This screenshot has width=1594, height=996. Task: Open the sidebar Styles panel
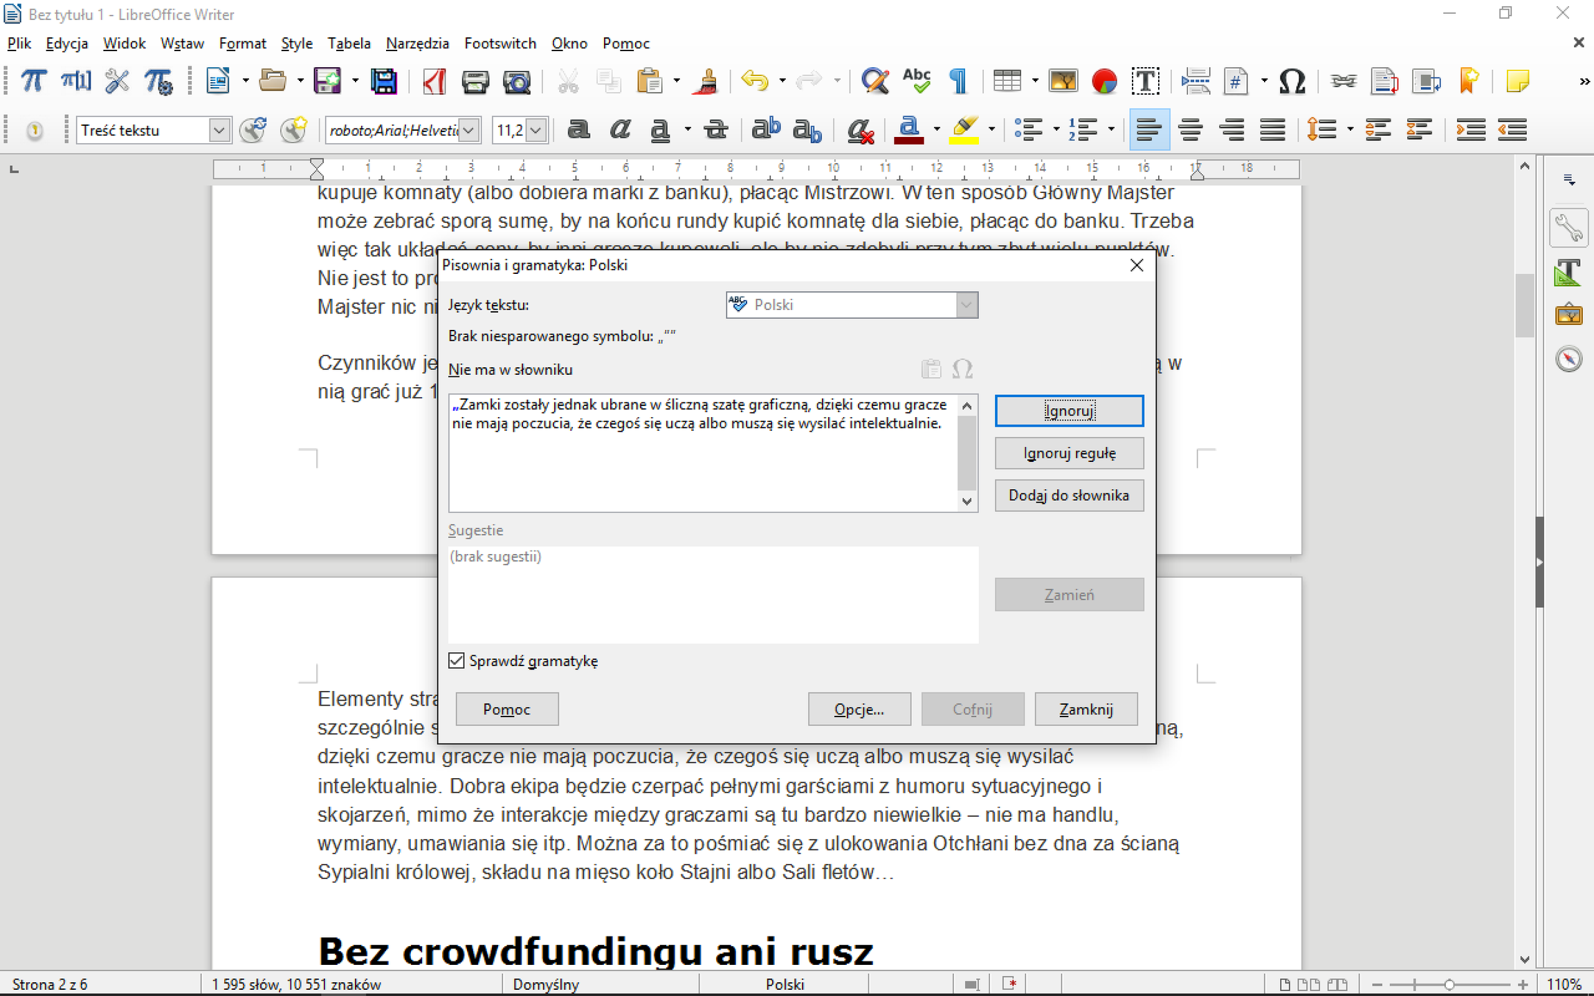(x=1568, y=273)
